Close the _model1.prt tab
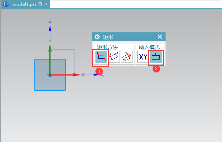 pos(46,4)
